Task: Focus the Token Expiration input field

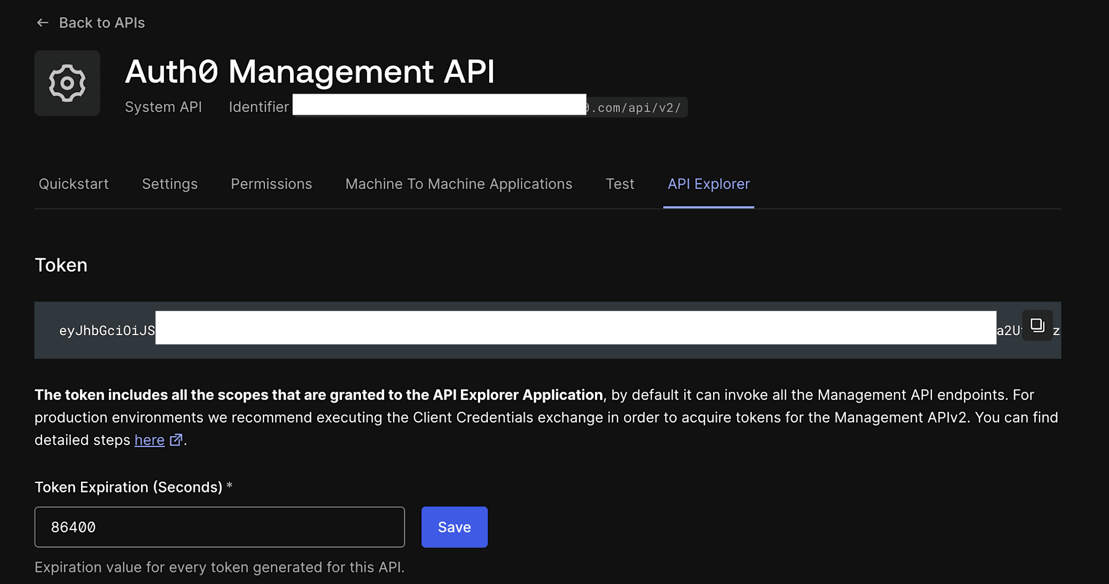Action: click(x=220, y=527)
